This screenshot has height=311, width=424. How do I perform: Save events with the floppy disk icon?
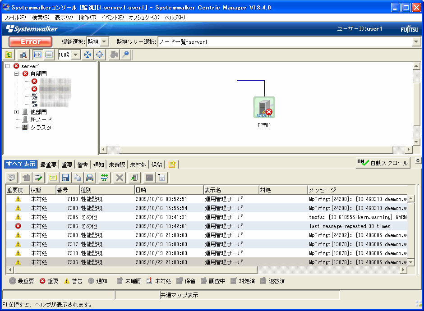point(65,178)
